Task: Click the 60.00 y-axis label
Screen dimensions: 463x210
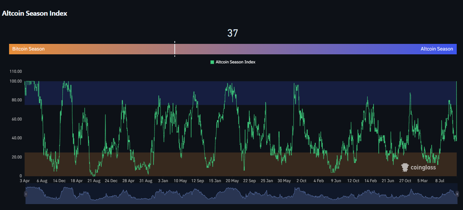Action: [x=16, y=119]
